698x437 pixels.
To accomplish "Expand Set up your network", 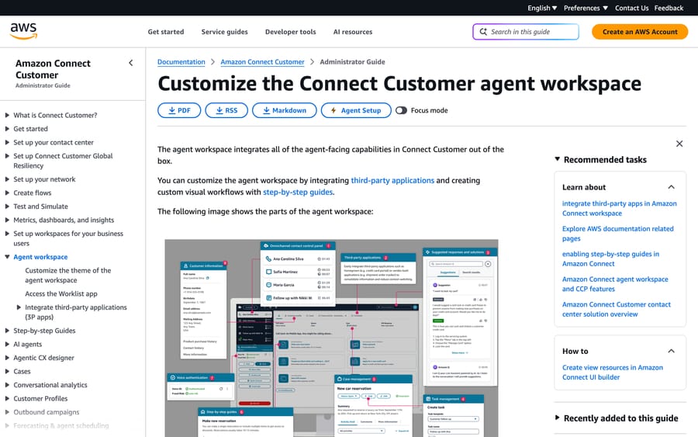I will coord(7,179).
